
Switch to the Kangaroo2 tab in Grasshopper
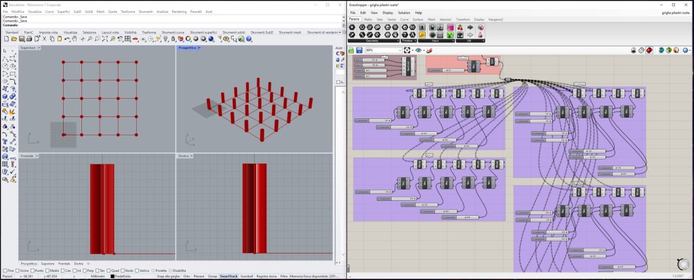(x=496, y=20)
